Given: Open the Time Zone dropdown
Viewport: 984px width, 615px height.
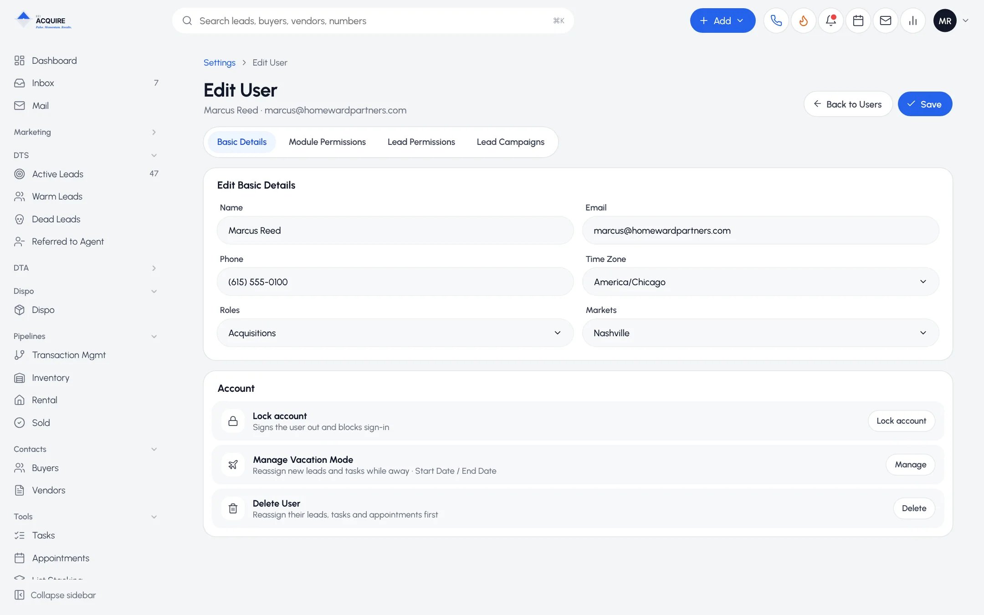Looking at the screenshot, I should [760, 282].
